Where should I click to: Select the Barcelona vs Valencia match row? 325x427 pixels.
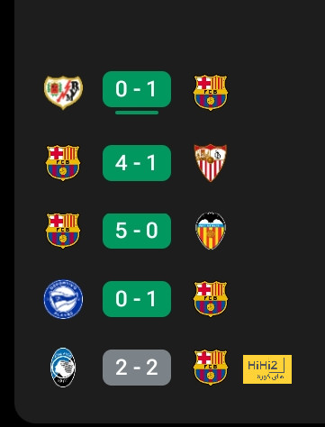pos(137,231)
